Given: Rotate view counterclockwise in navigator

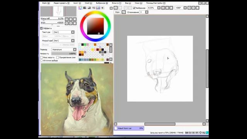Looking at the screenshot, I should click(67, 23).
